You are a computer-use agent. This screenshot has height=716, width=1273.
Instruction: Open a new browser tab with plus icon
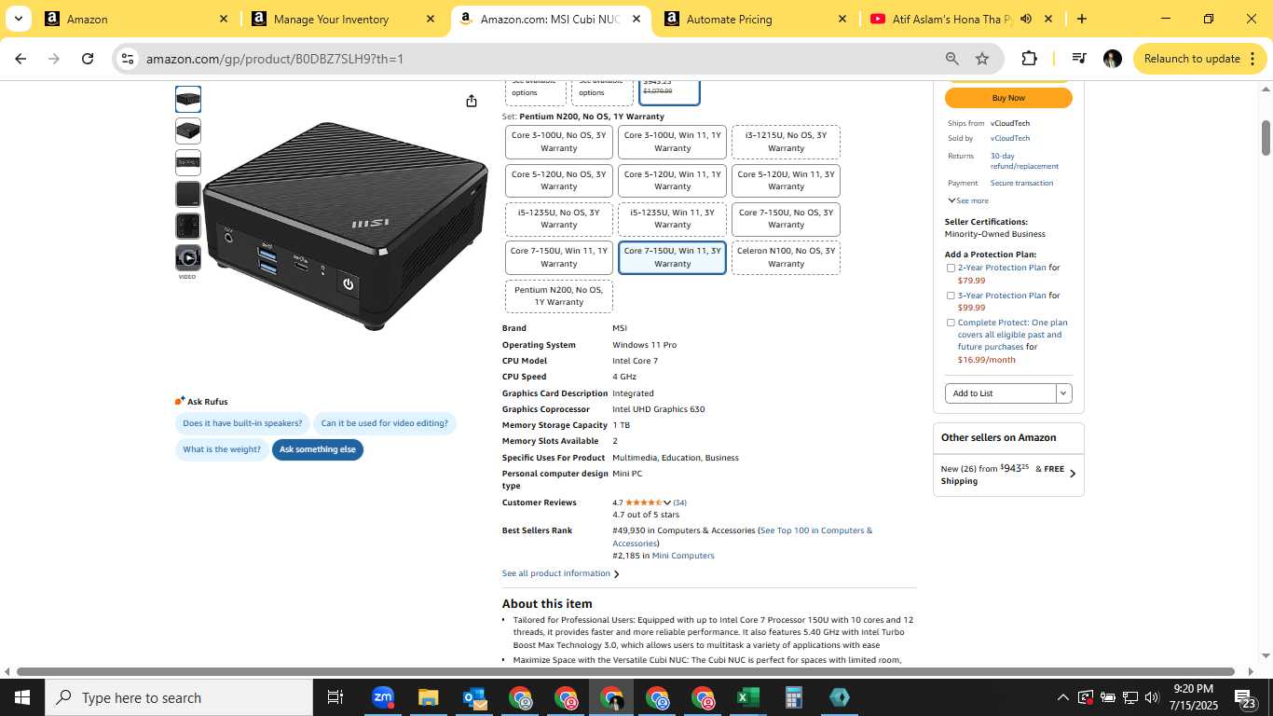(1081, 19)
